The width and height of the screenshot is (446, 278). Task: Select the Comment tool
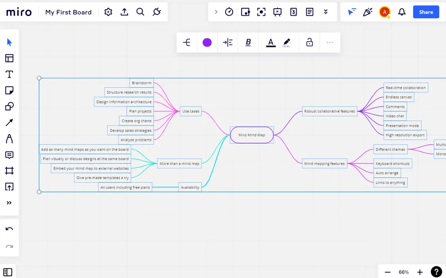(10, 155)
